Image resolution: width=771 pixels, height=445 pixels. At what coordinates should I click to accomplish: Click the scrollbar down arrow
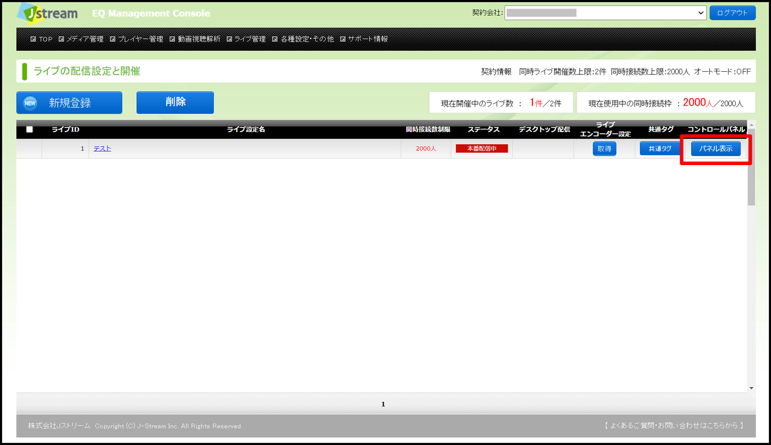click(x=752, y=388)
